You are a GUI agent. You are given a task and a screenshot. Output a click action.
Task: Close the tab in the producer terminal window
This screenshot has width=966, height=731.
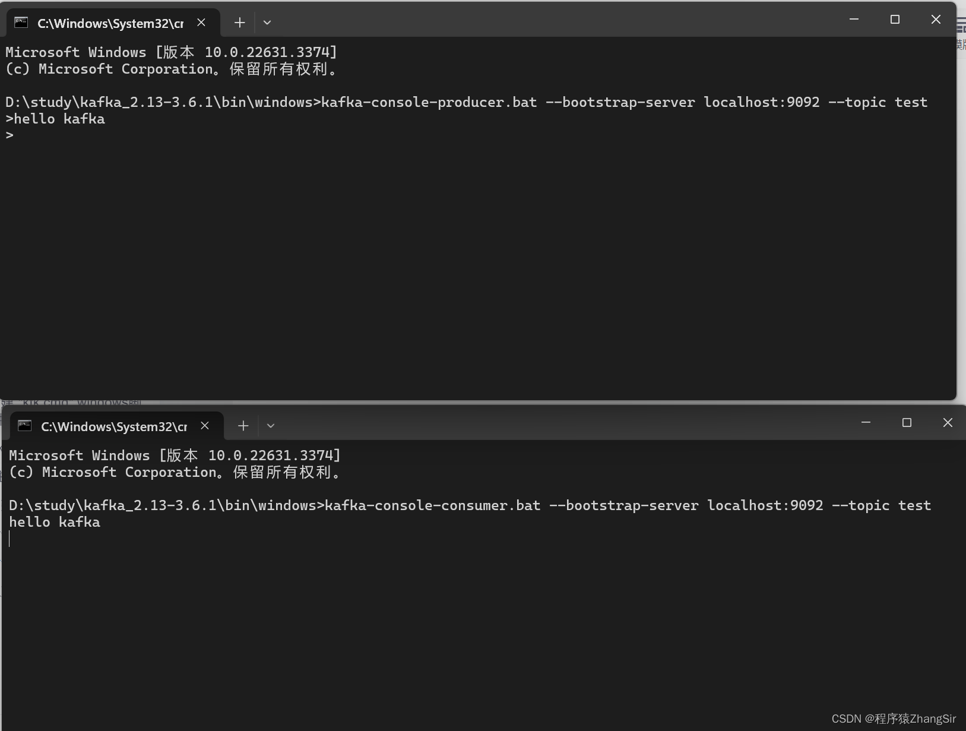click(x=201, y=23)
